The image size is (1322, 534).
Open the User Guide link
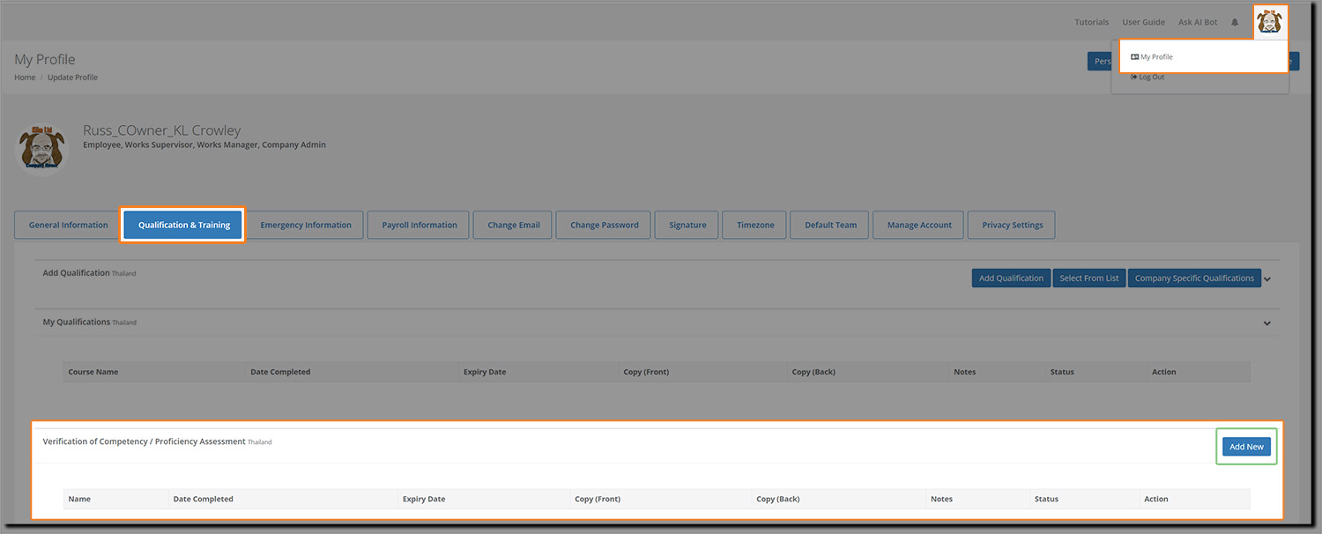(x=1143, y=22)
